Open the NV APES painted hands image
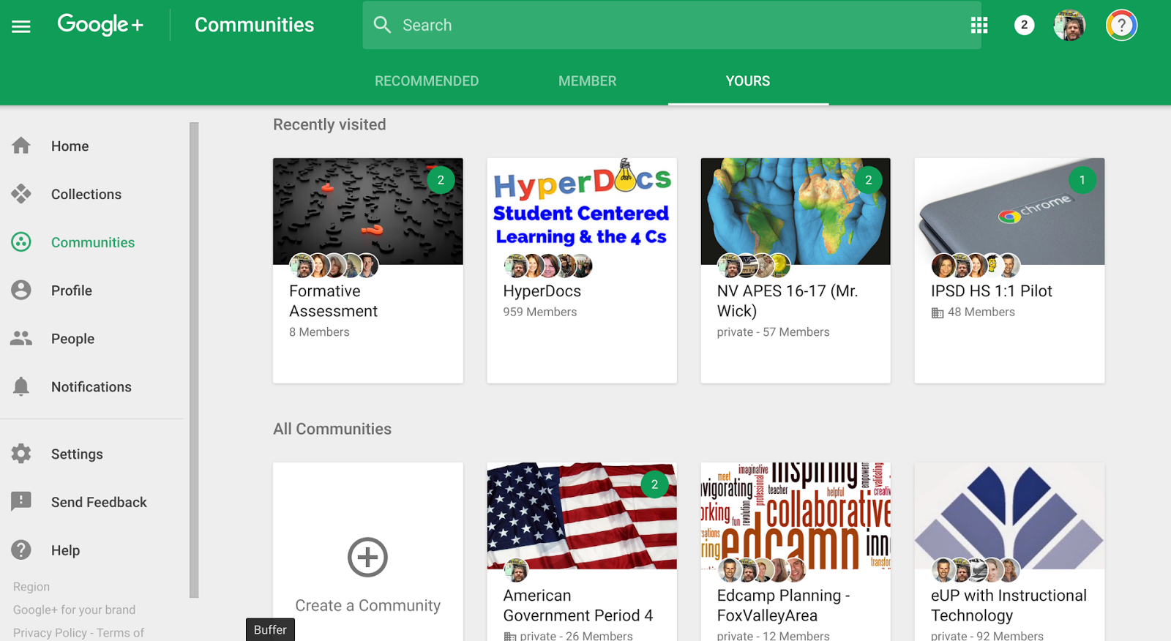 coord(796,211)
